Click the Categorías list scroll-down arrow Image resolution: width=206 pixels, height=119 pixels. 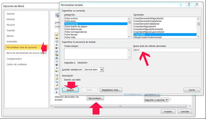click(x=129, y=37)
